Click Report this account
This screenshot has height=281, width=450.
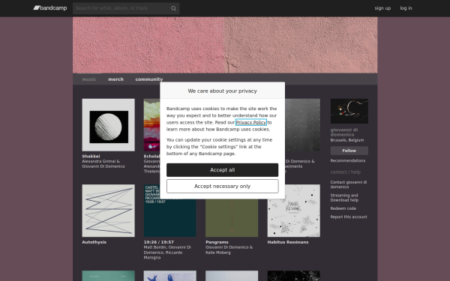click(349, 217)
